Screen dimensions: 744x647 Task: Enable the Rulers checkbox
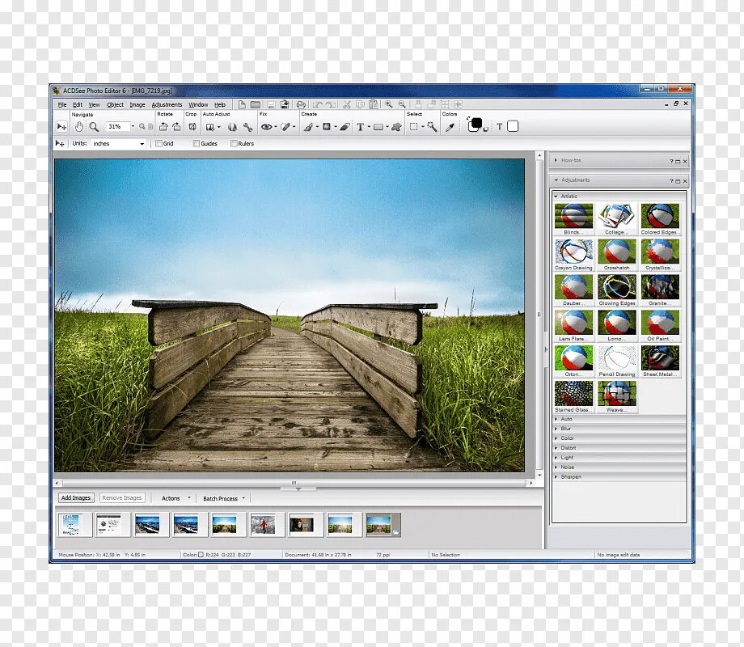tap(234, 143)
